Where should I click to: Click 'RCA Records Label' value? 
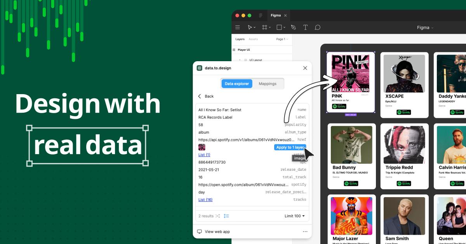point(216,117)
